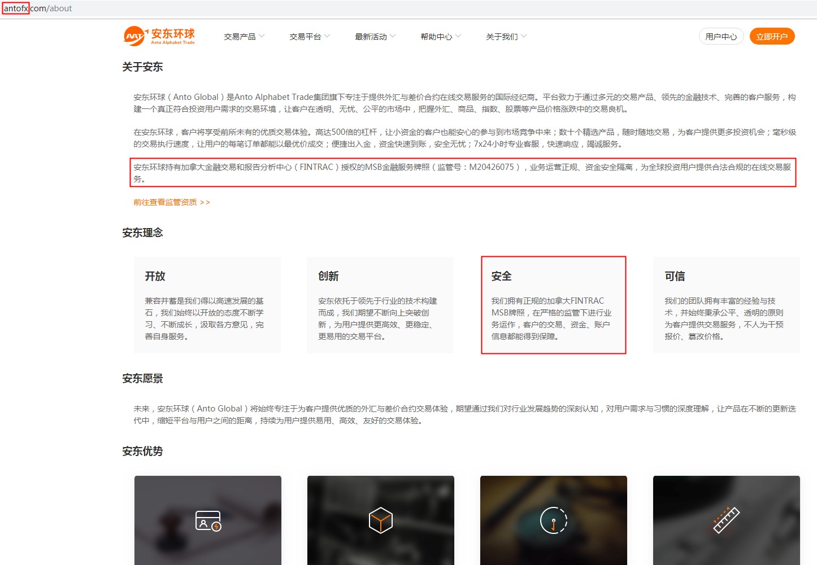Click the orange cube icon in 安东优势
The height and width of the screenshot is (565, 817).
pos(381,520)
